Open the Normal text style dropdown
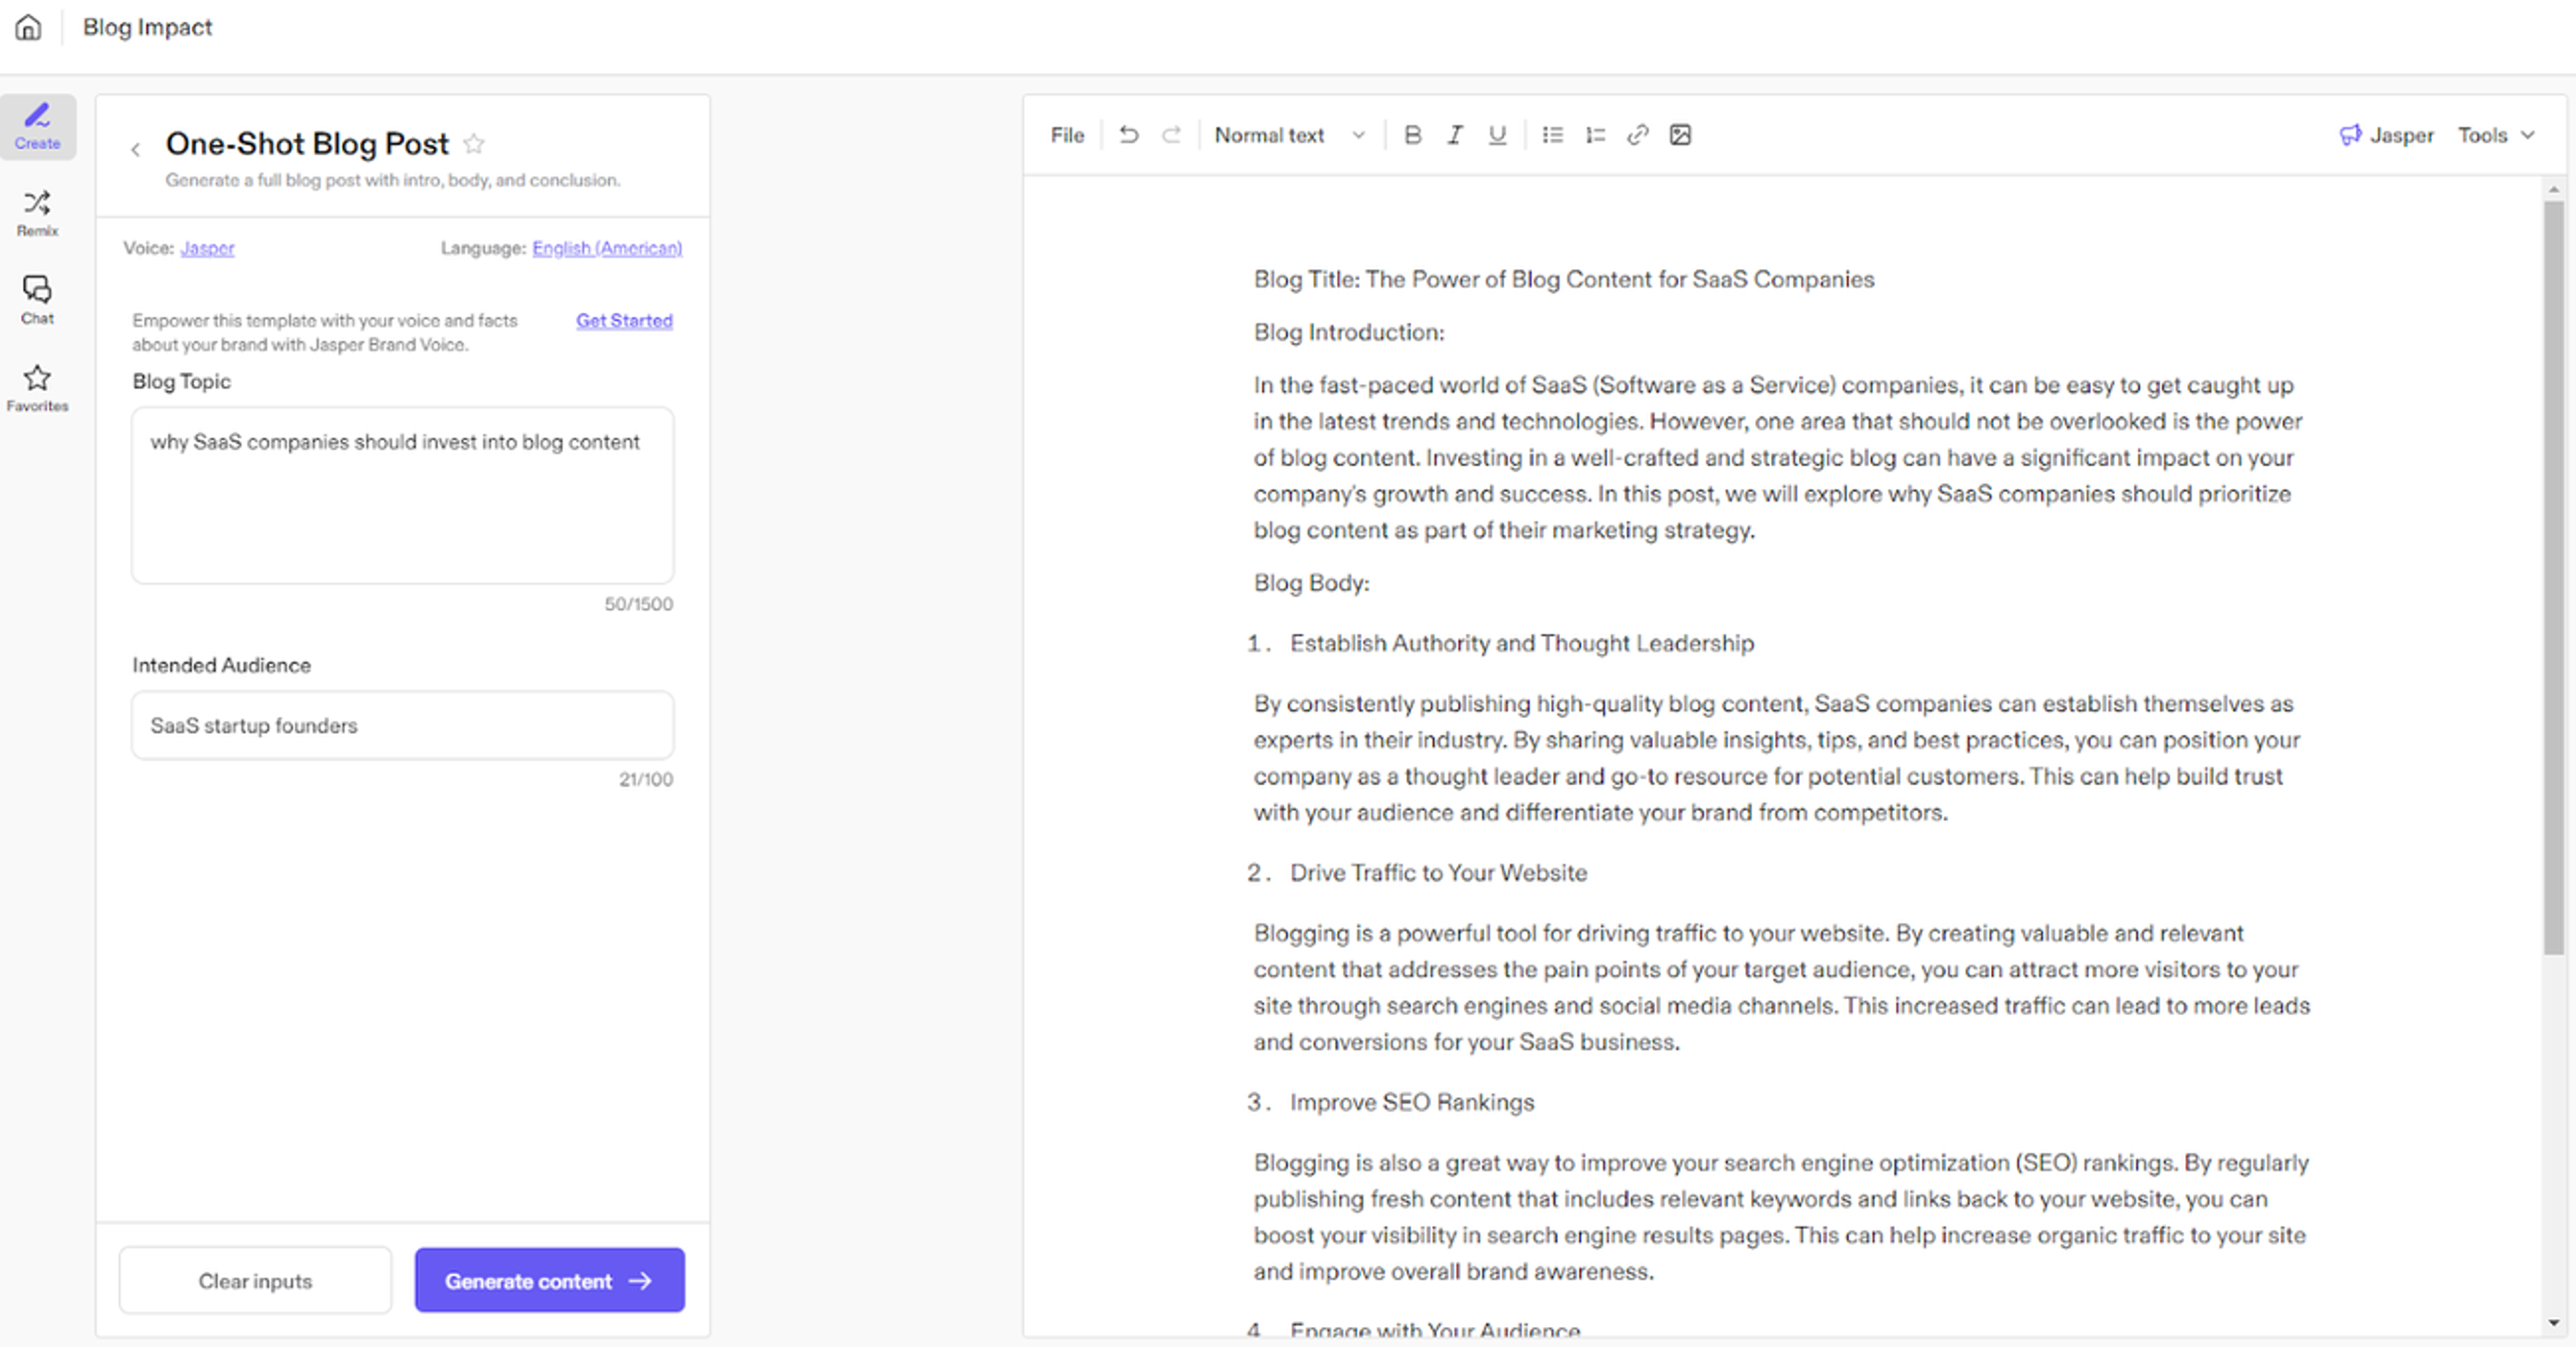 click(1289, 135)
